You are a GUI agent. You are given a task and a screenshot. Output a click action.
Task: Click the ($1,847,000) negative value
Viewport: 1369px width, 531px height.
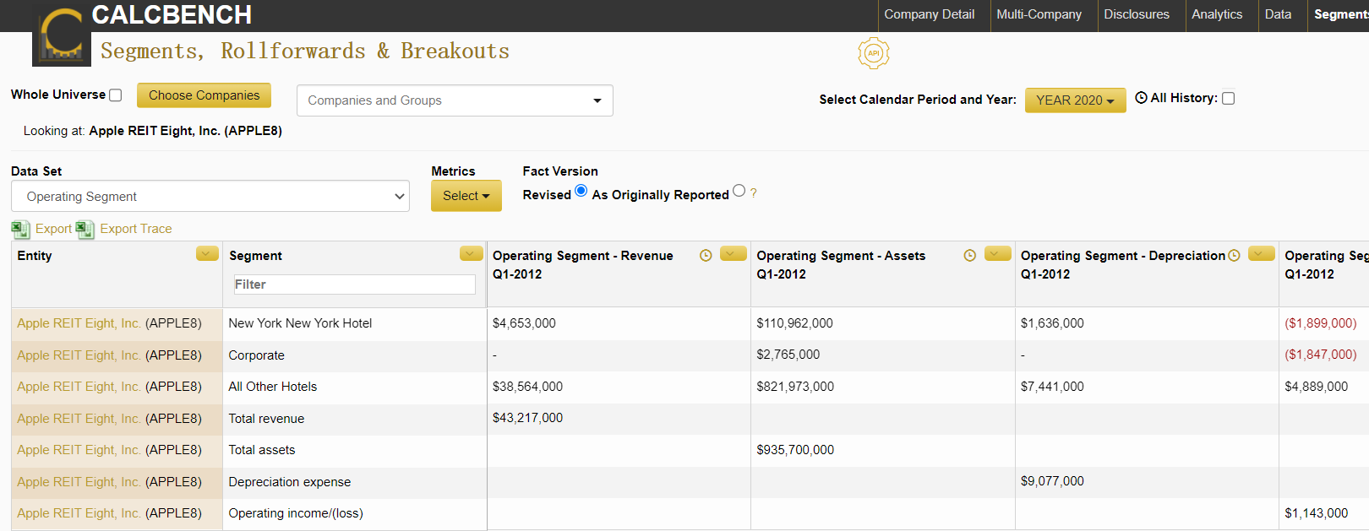click(1321, 355)
